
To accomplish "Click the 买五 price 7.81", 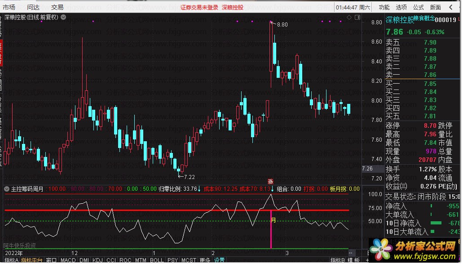I will (430, 116).
